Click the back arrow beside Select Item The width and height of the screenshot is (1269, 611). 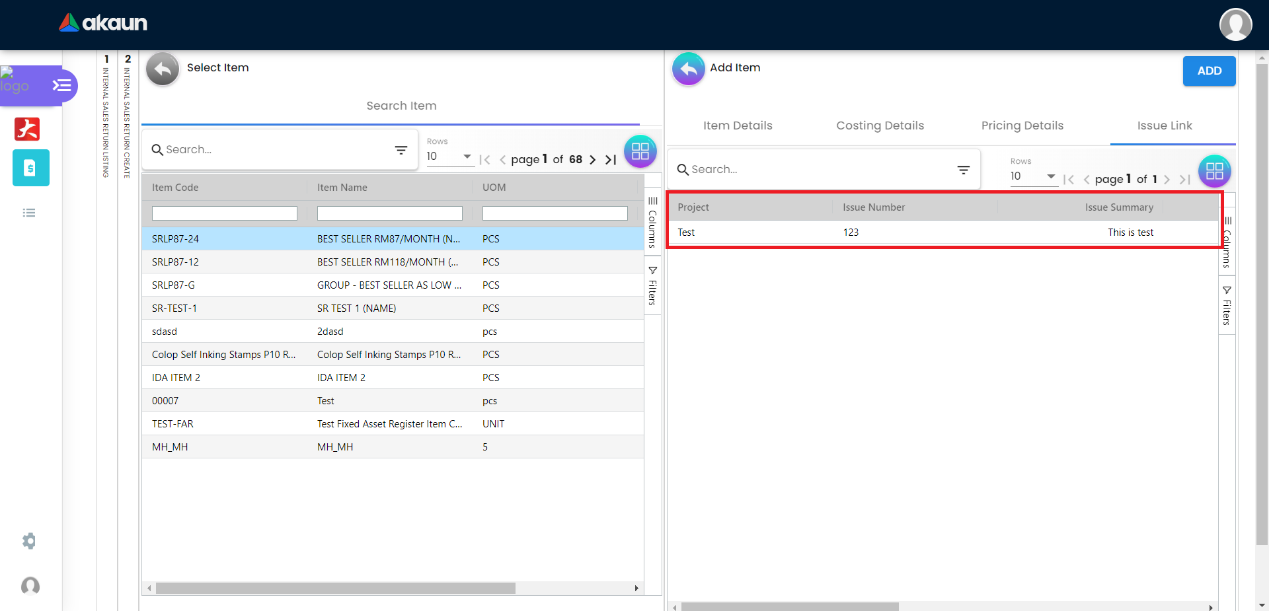(x=163, y=69)
